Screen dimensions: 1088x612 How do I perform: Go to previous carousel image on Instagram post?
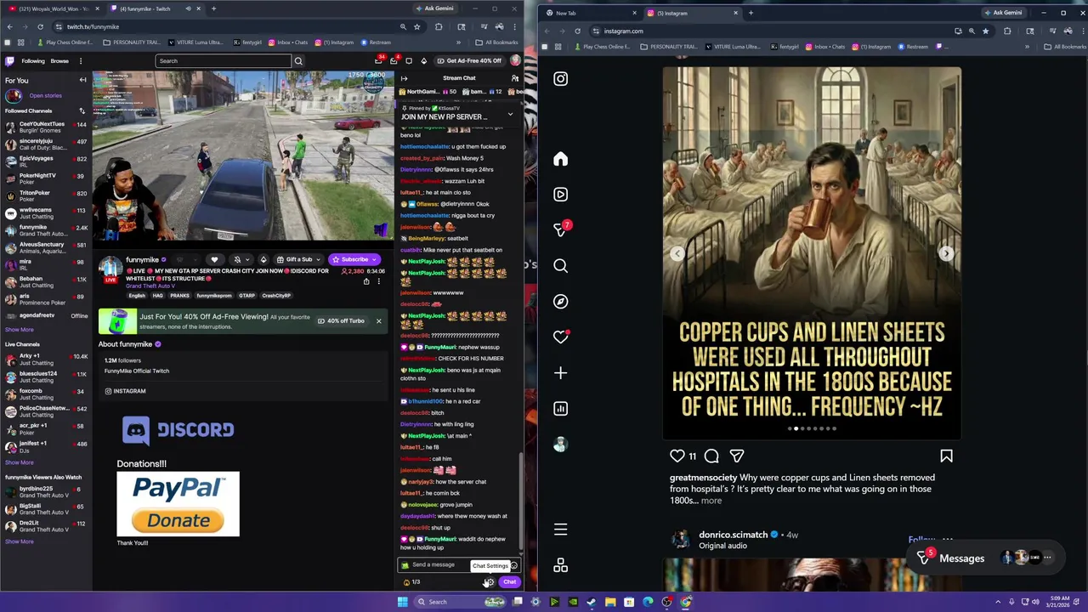point(677,253)
